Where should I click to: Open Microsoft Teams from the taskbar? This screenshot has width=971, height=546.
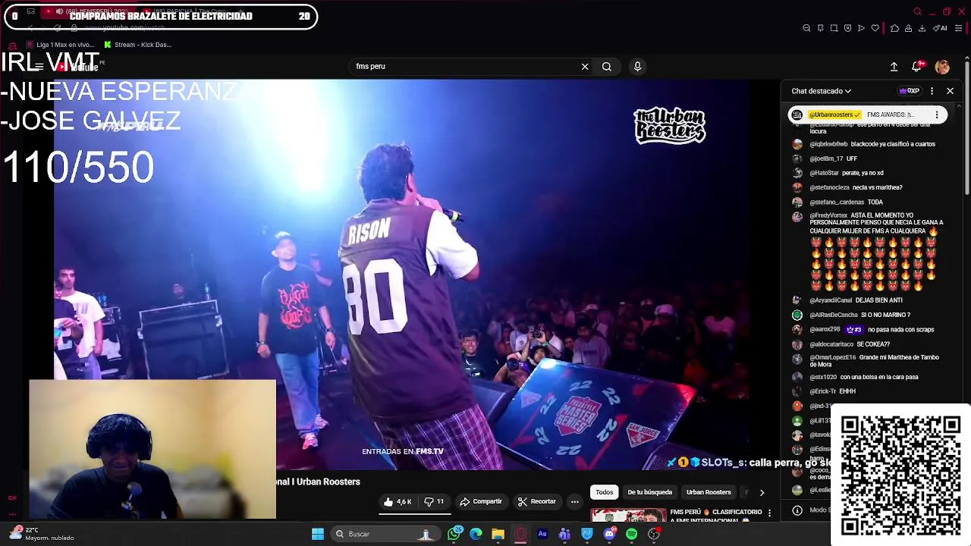pos(564,535)
